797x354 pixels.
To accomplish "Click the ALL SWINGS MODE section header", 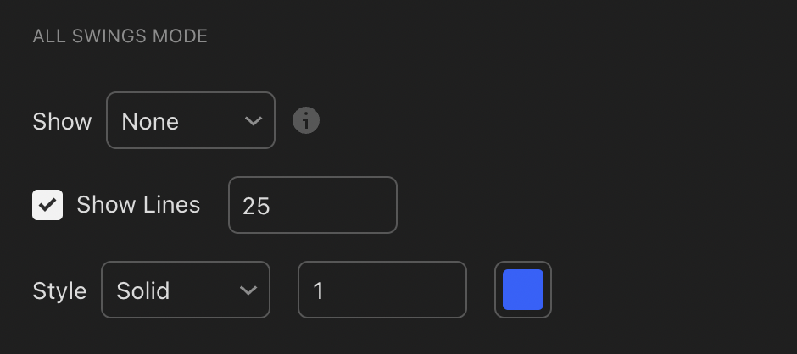I will tap(120, 36).
